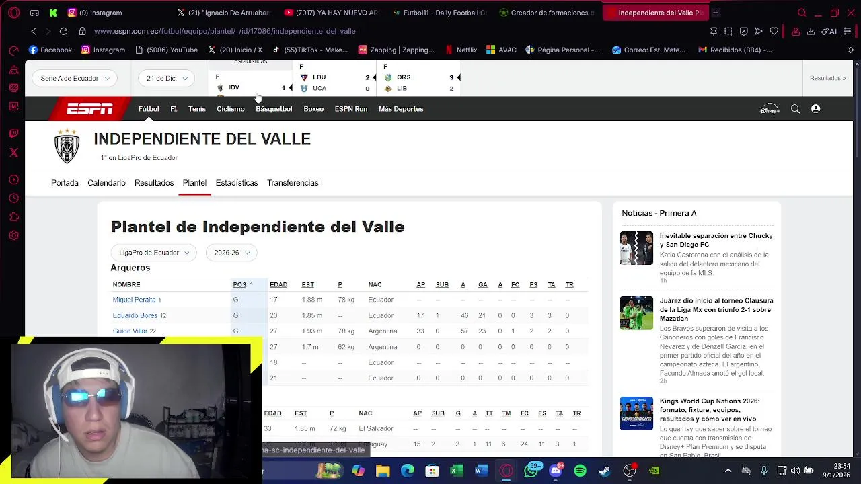Open the ESPN user profile icon
Screen dimensions: 861x484
[x=815, y=109]
